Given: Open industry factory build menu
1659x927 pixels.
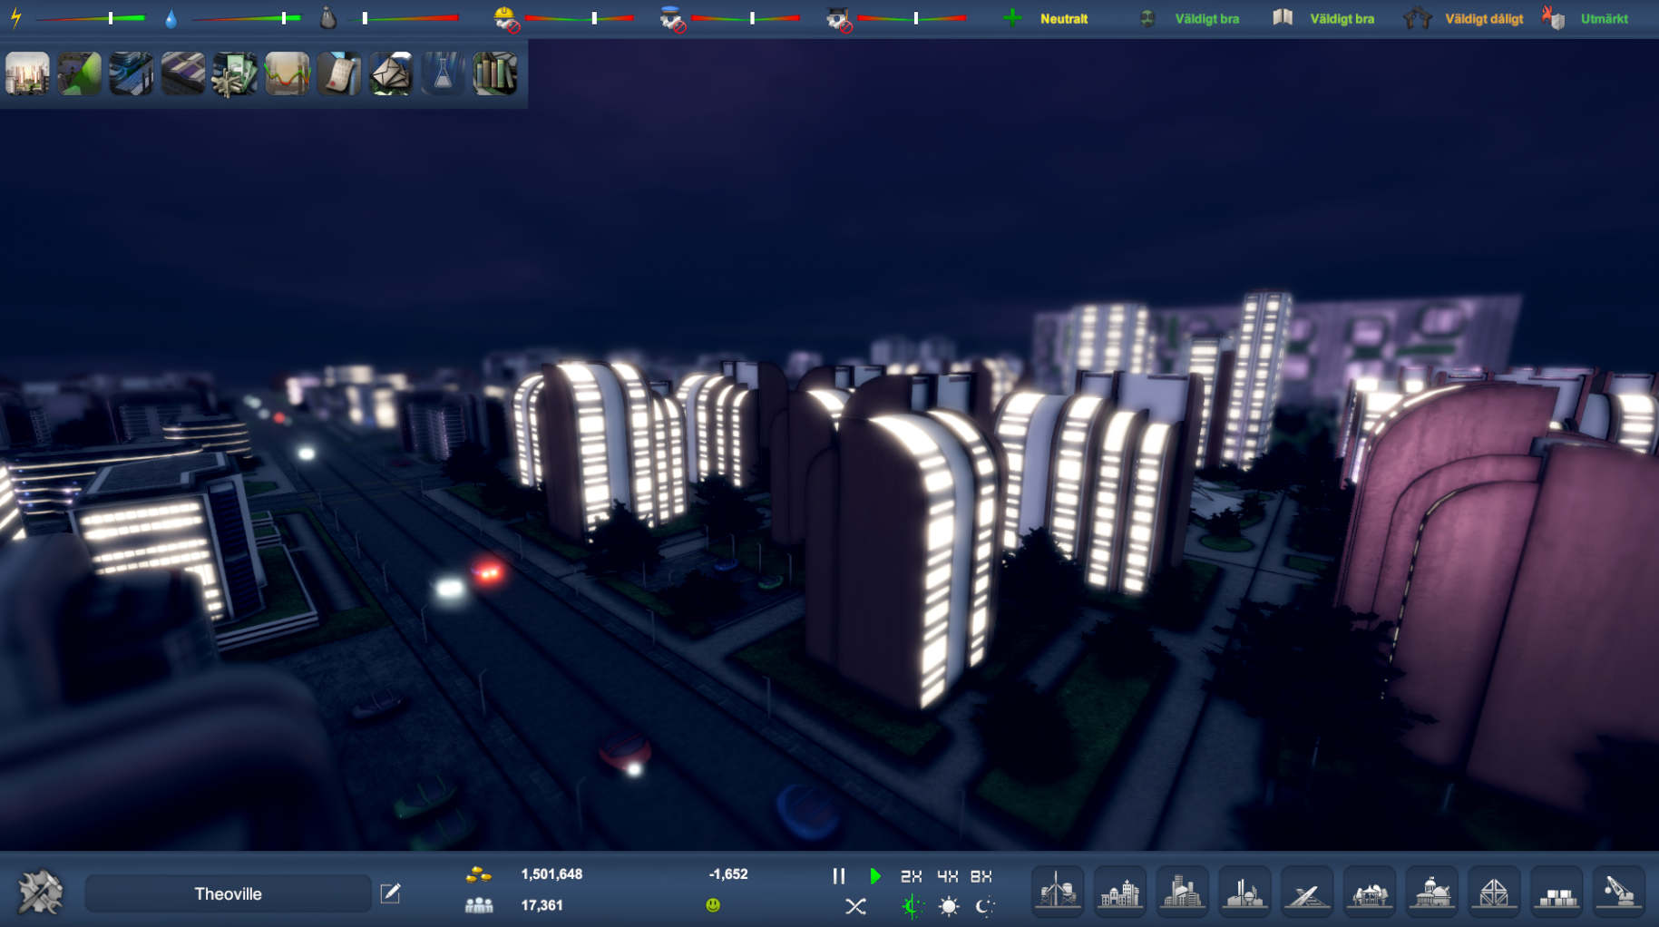Looking at the screenshot, I should [1244, 890].
